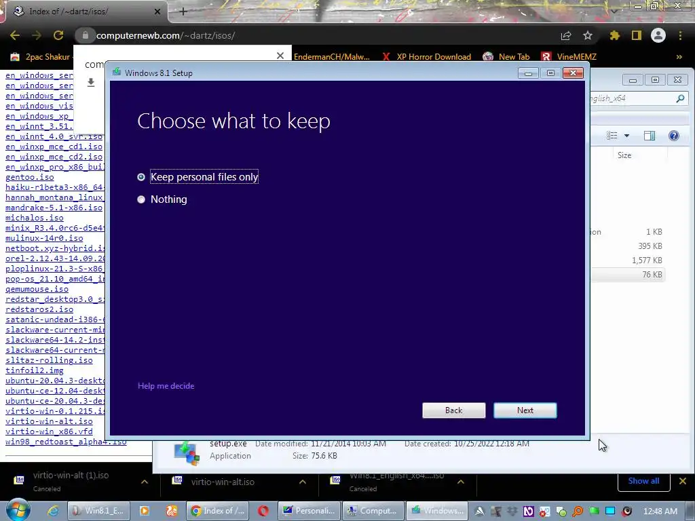Viewport: 695px width, 521px height.
Task: Click the system tray clock 12:48 AM
Action: pos(660,512)
